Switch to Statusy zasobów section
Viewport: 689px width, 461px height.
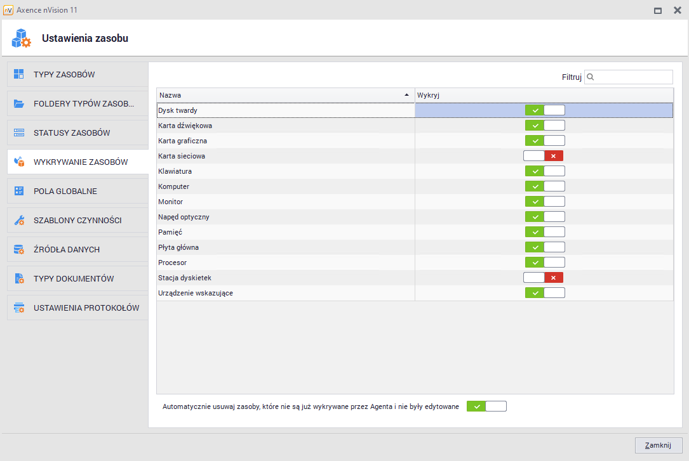(72, 133)
